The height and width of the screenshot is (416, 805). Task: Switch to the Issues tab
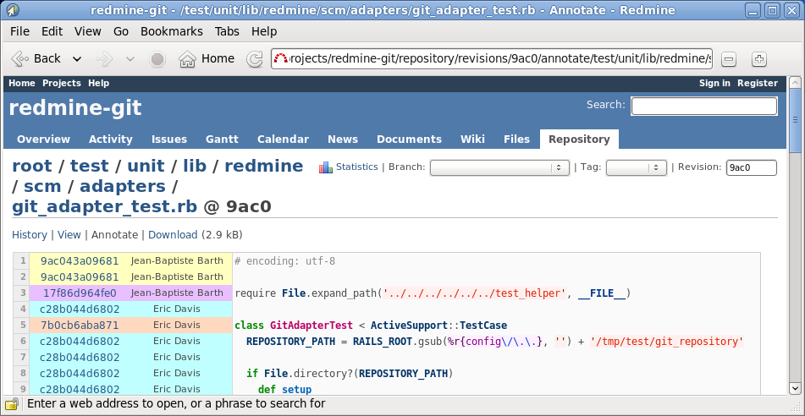(169, 139)
